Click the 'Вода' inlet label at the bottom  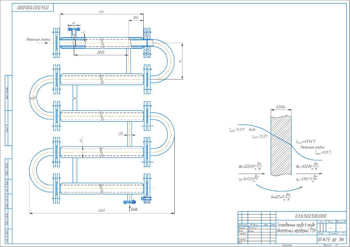pyautogui.click(x=134, y=209)
